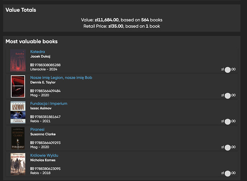
Task: Click the round dot over Katedra's price
Action: point(228,70)
